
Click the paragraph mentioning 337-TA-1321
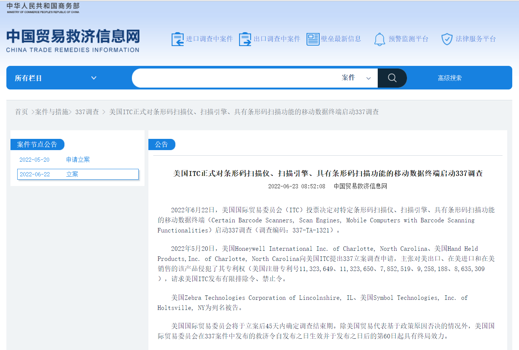[326, 220]
